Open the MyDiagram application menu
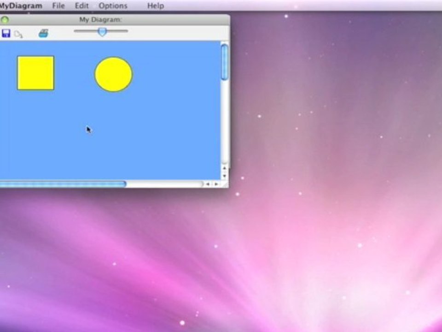 click(21, 6)
